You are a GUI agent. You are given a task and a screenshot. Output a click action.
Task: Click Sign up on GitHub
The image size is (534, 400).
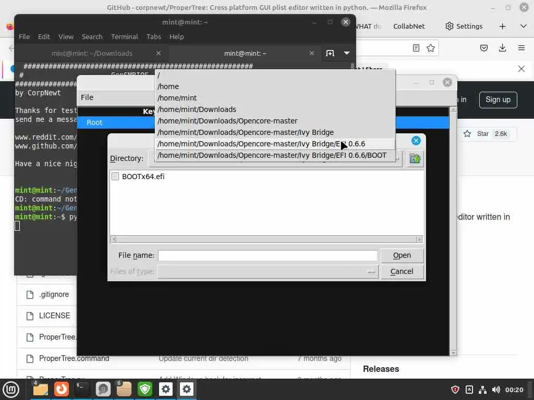[x=498, y=99]
